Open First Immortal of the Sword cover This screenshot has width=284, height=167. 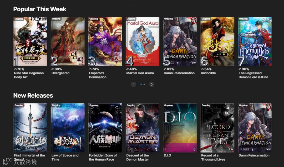30,128
